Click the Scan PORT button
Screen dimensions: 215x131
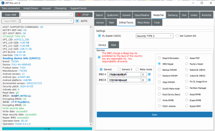pyautogui.click(x=10, y=21)
